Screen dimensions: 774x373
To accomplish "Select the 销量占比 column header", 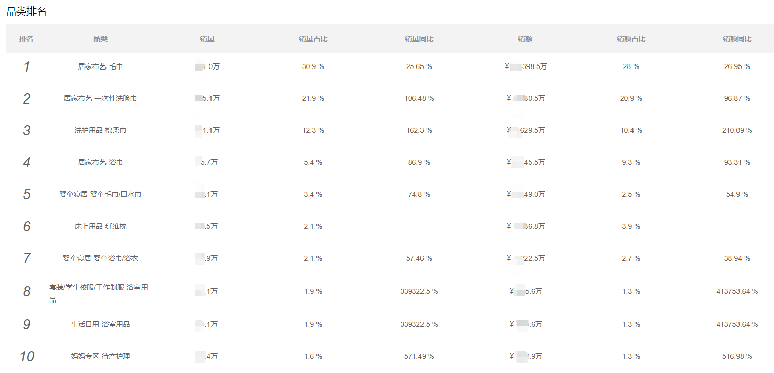I will pos(313,39).
